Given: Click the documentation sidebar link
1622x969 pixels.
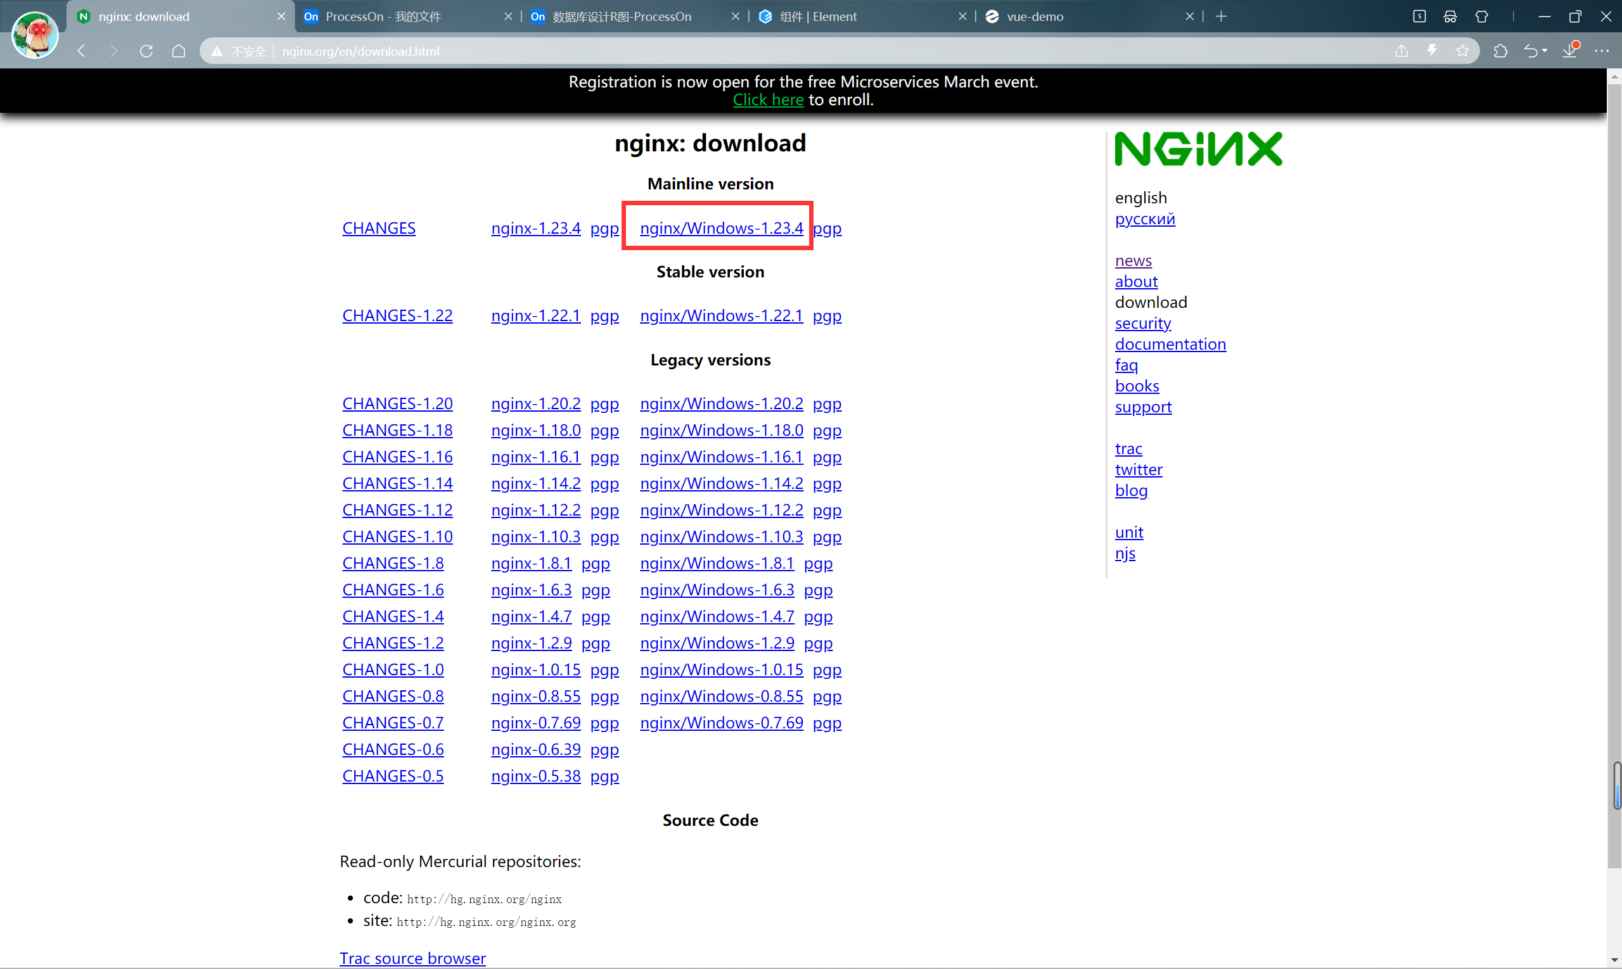Looking at the screenshot, I should [x=1170, y=344].
